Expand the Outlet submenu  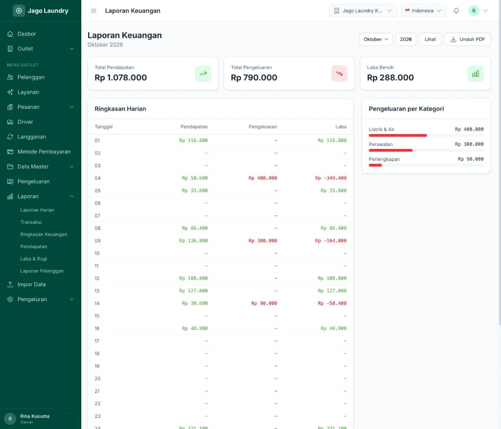[x=72, y=49]
